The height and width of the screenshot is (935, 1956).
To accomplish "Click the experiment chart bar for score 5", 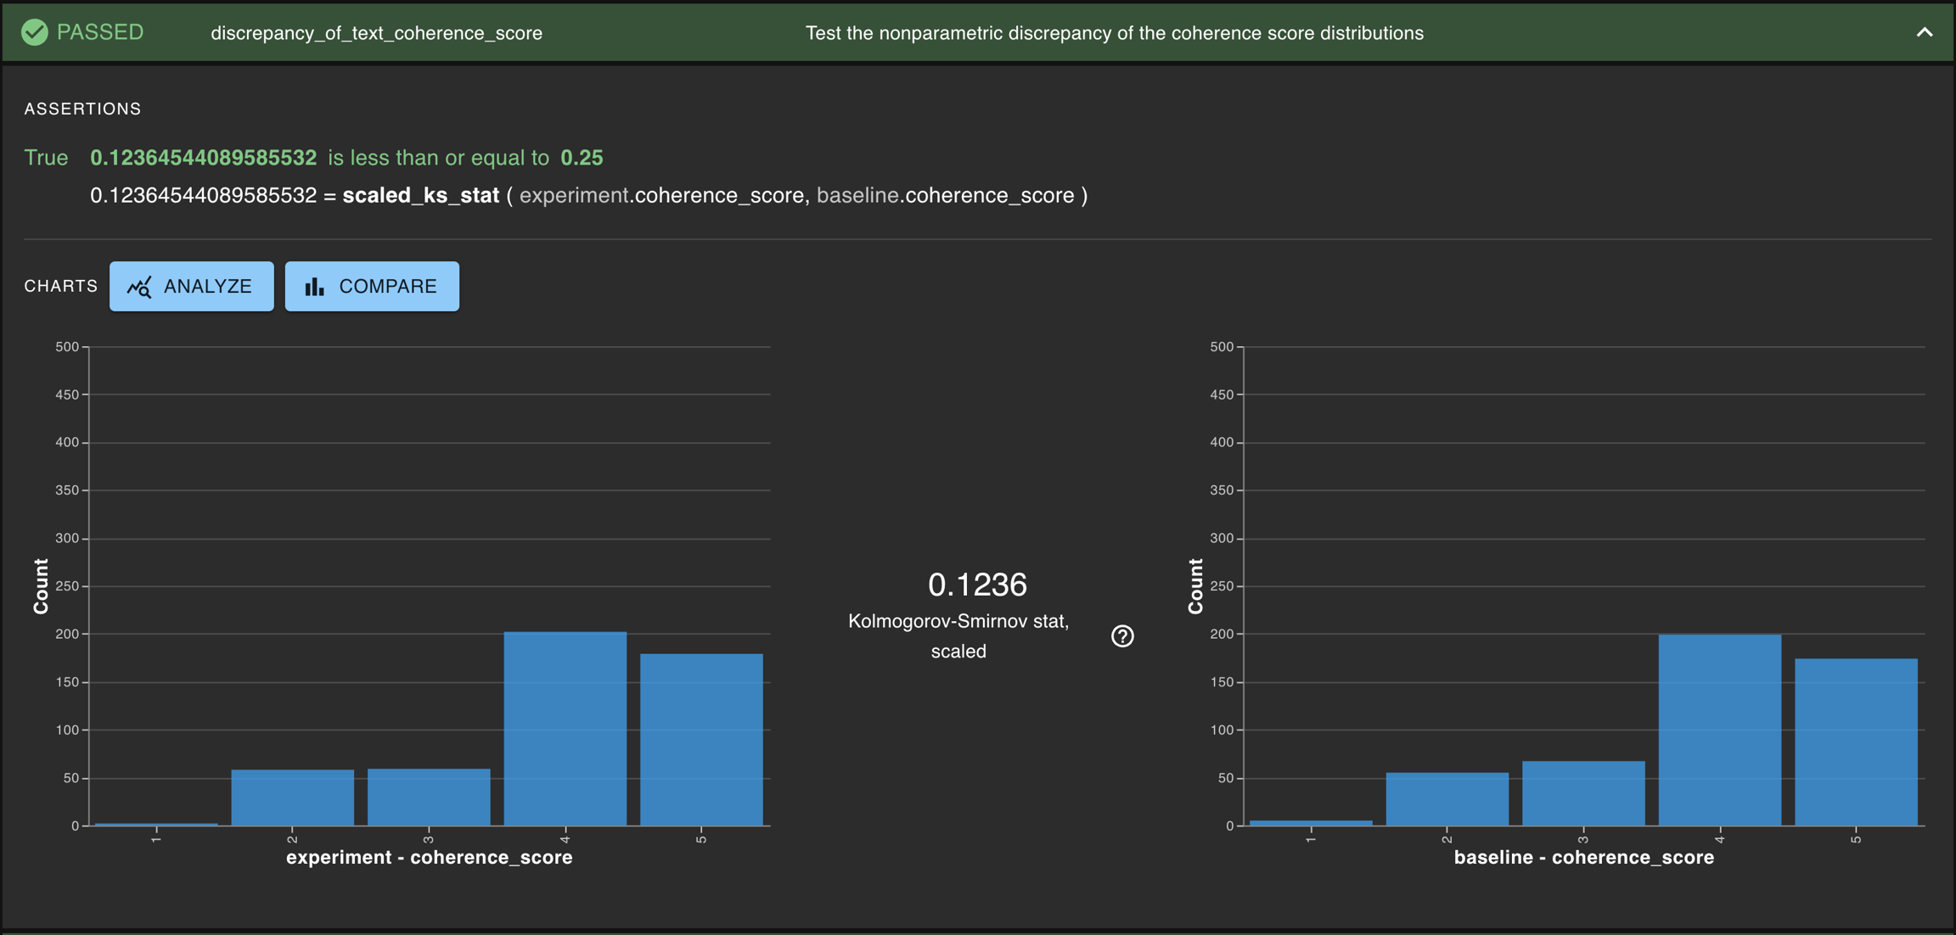I will pos(701,739).
